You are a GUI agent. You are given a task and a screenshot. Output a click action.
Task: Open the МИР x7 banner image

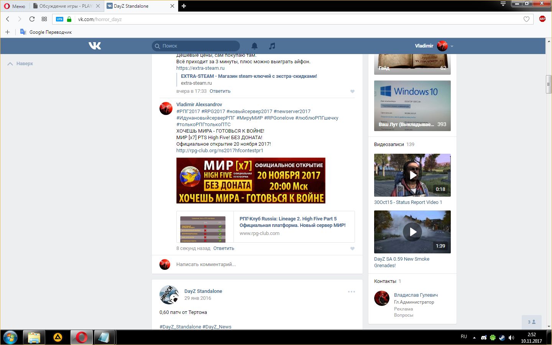[x=251, y=181]
